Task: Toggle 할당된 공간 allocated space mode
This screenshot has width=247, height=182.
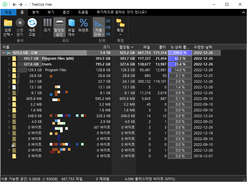Action: tap(60, 27)
